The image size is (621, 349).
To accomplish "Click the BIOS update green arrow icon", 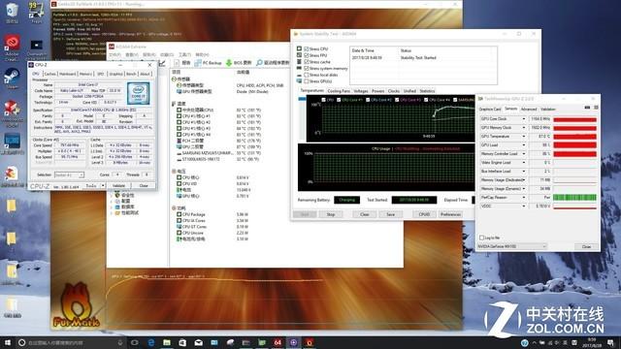I will click(x=229, y=63).
